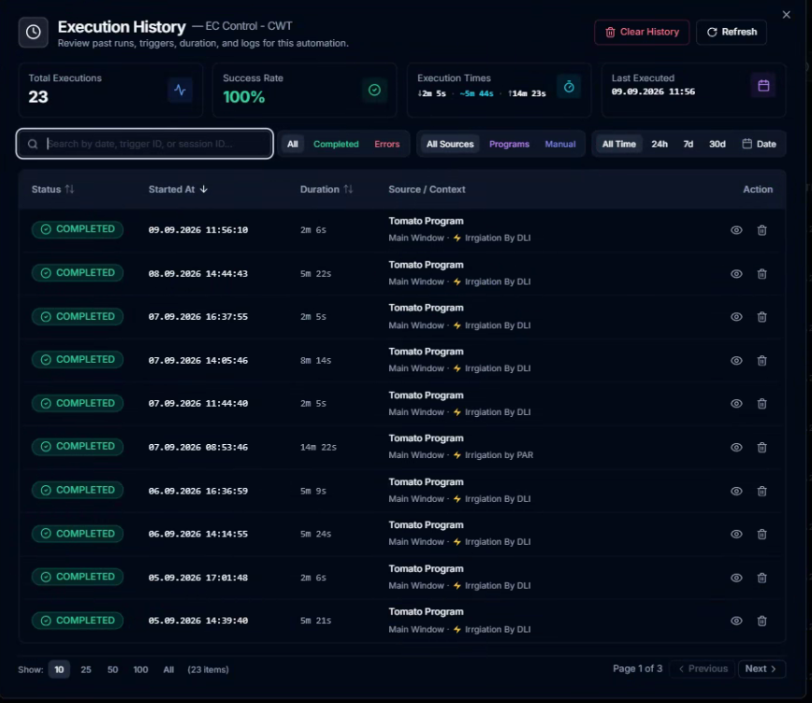Screen dimensions: 812x703
Task: Select the All Time range
Action: [x=619, y=144]
